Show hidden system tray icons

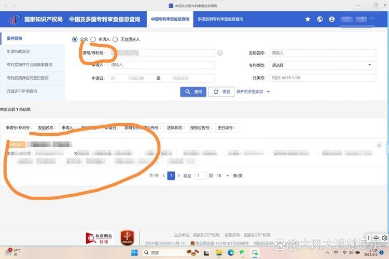pyautogui.click(x=327, y=253)
